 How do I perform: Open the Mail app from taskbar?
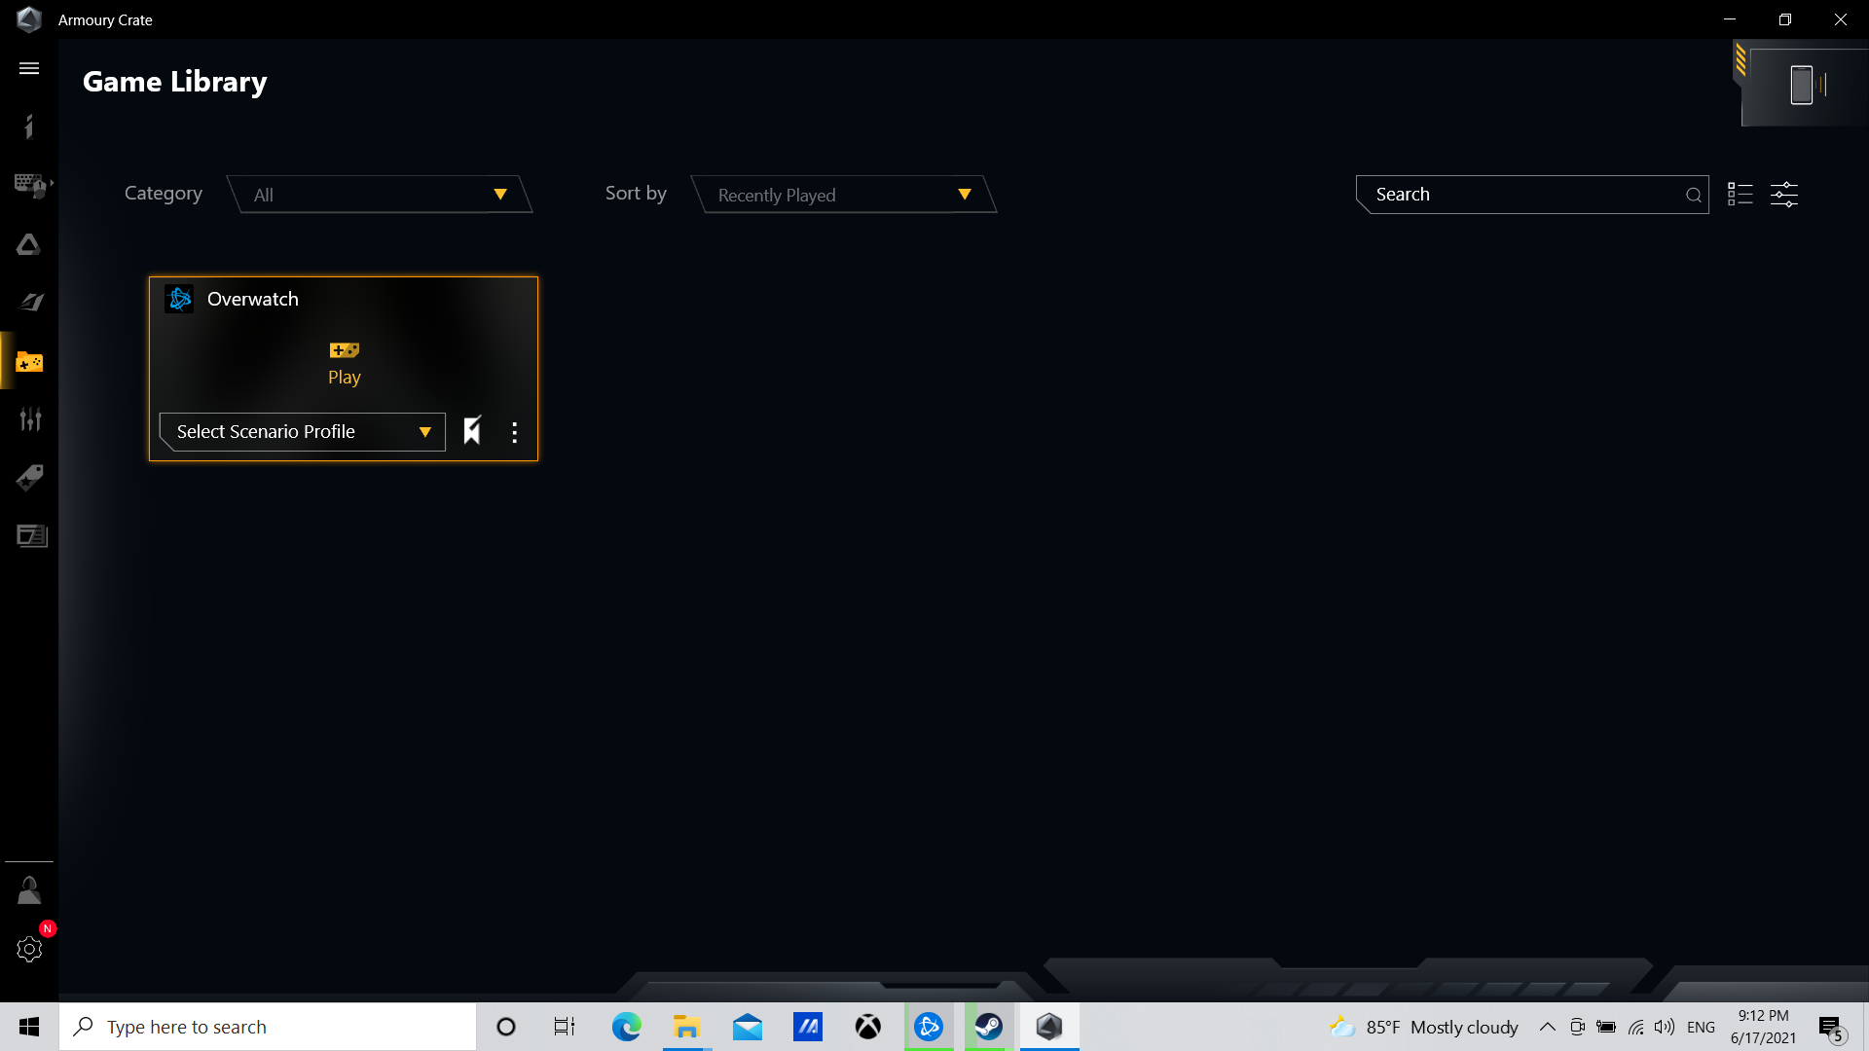748,1027
